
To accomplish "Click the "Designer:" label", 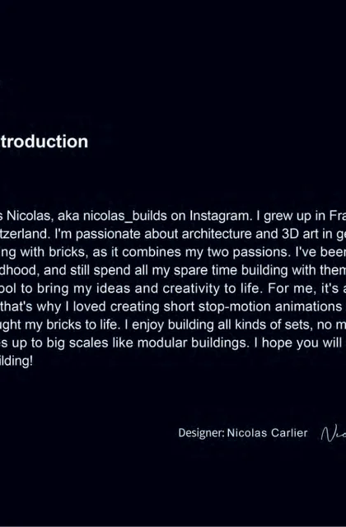I will (201, 433).
